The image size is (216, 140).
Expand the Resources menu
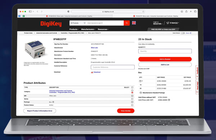click(x=103, y=29)
